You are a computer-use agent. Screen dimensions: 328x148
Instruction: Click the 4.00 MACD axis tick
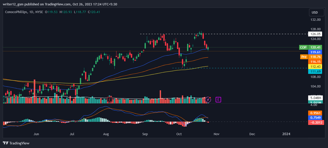[314, 105]
